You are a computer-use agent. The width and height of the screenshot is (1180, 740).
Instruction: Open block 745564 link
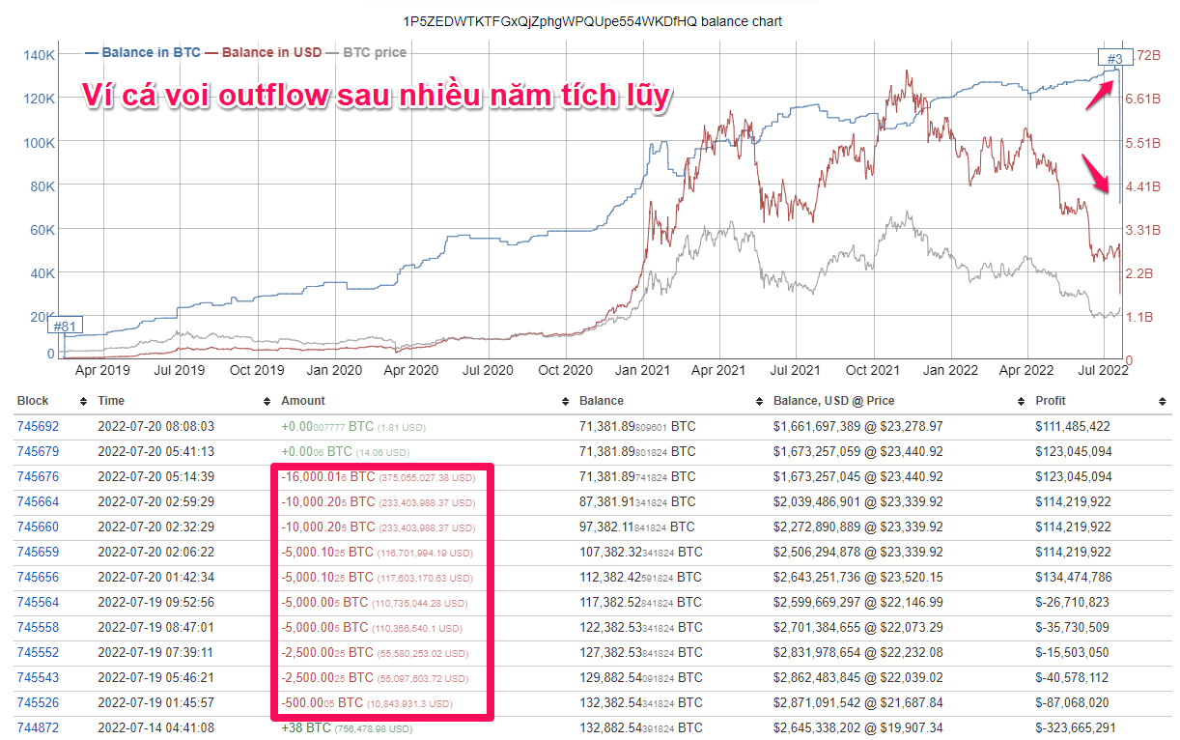tap(38, 602)
